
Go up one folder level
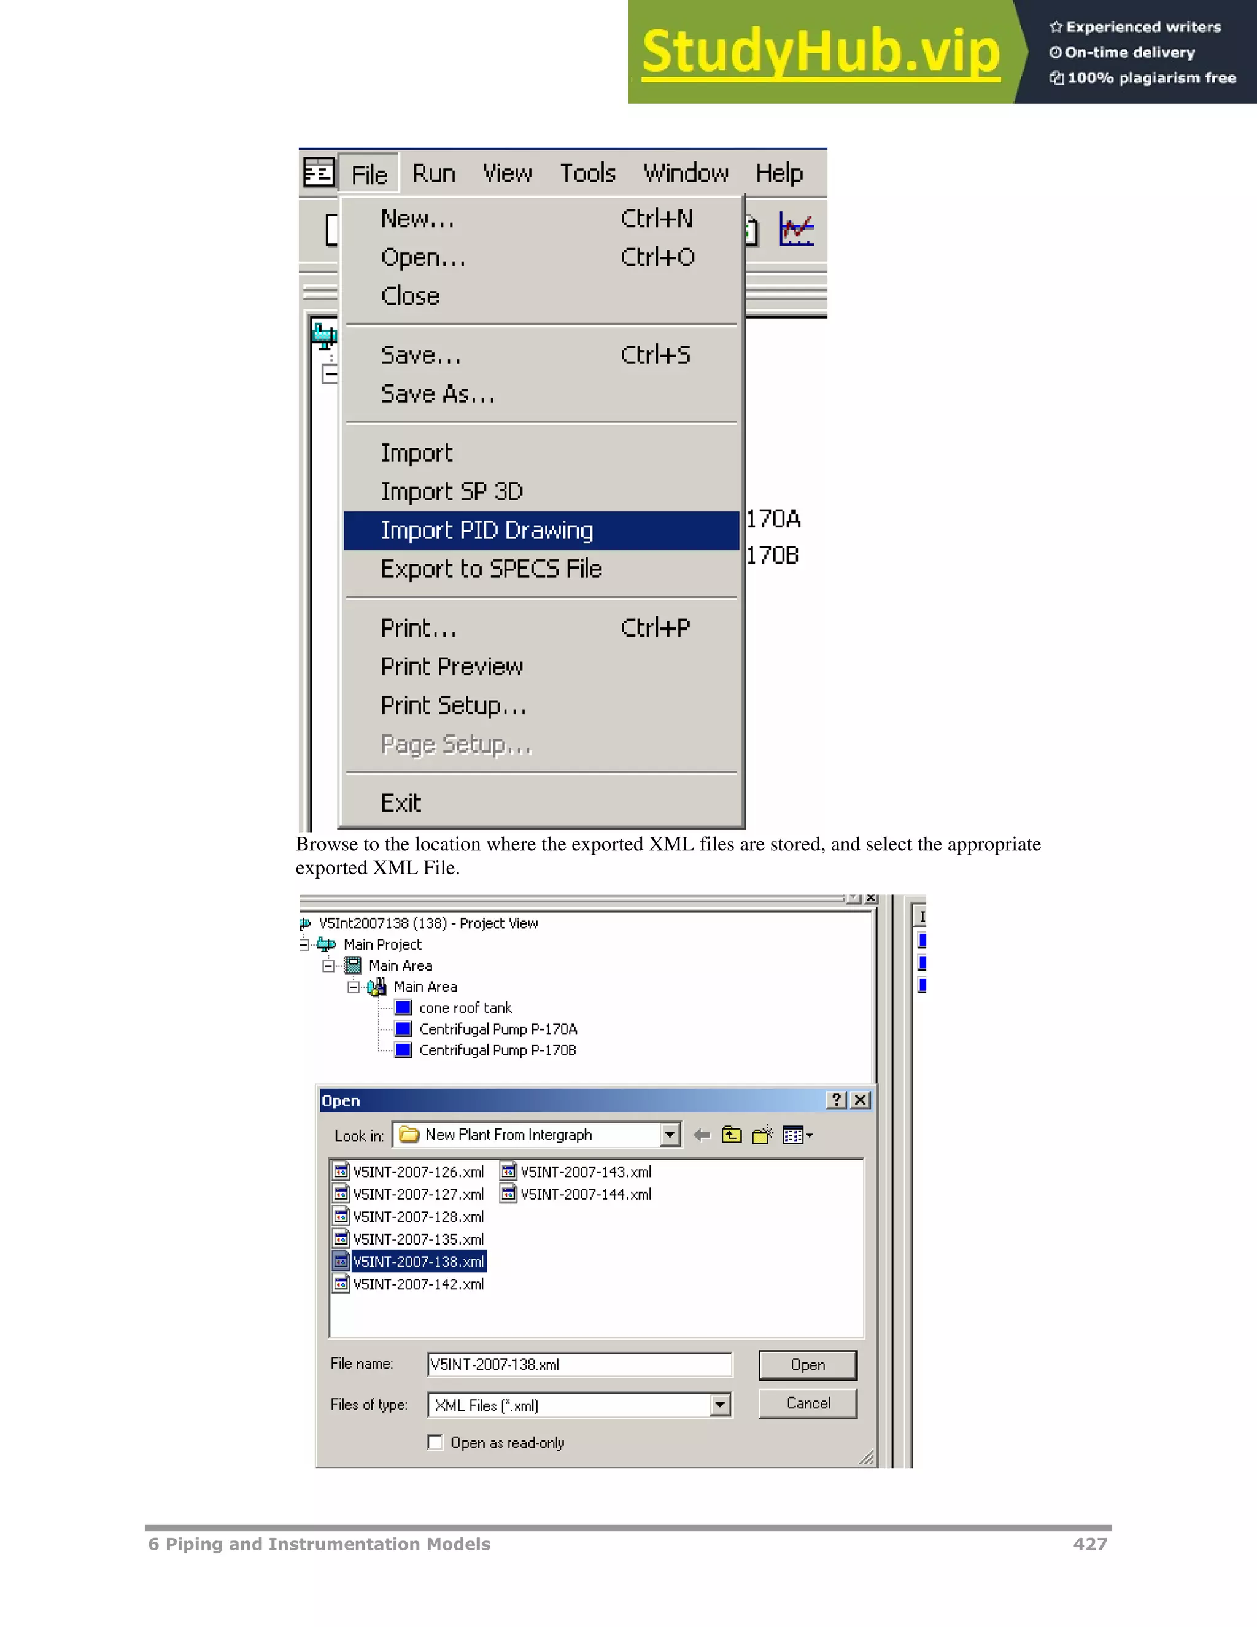(732, 1135)
